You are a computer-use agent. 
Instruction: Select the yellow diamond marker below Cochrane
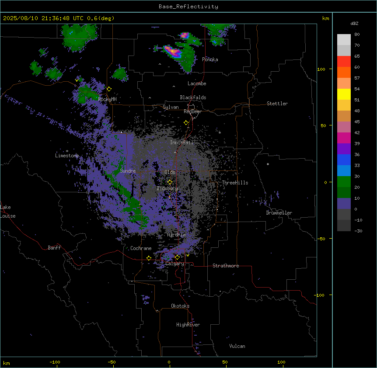(x=149, y=258)
